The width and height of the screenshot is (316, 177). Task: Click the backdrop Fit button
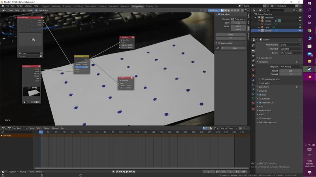[231, 38]
